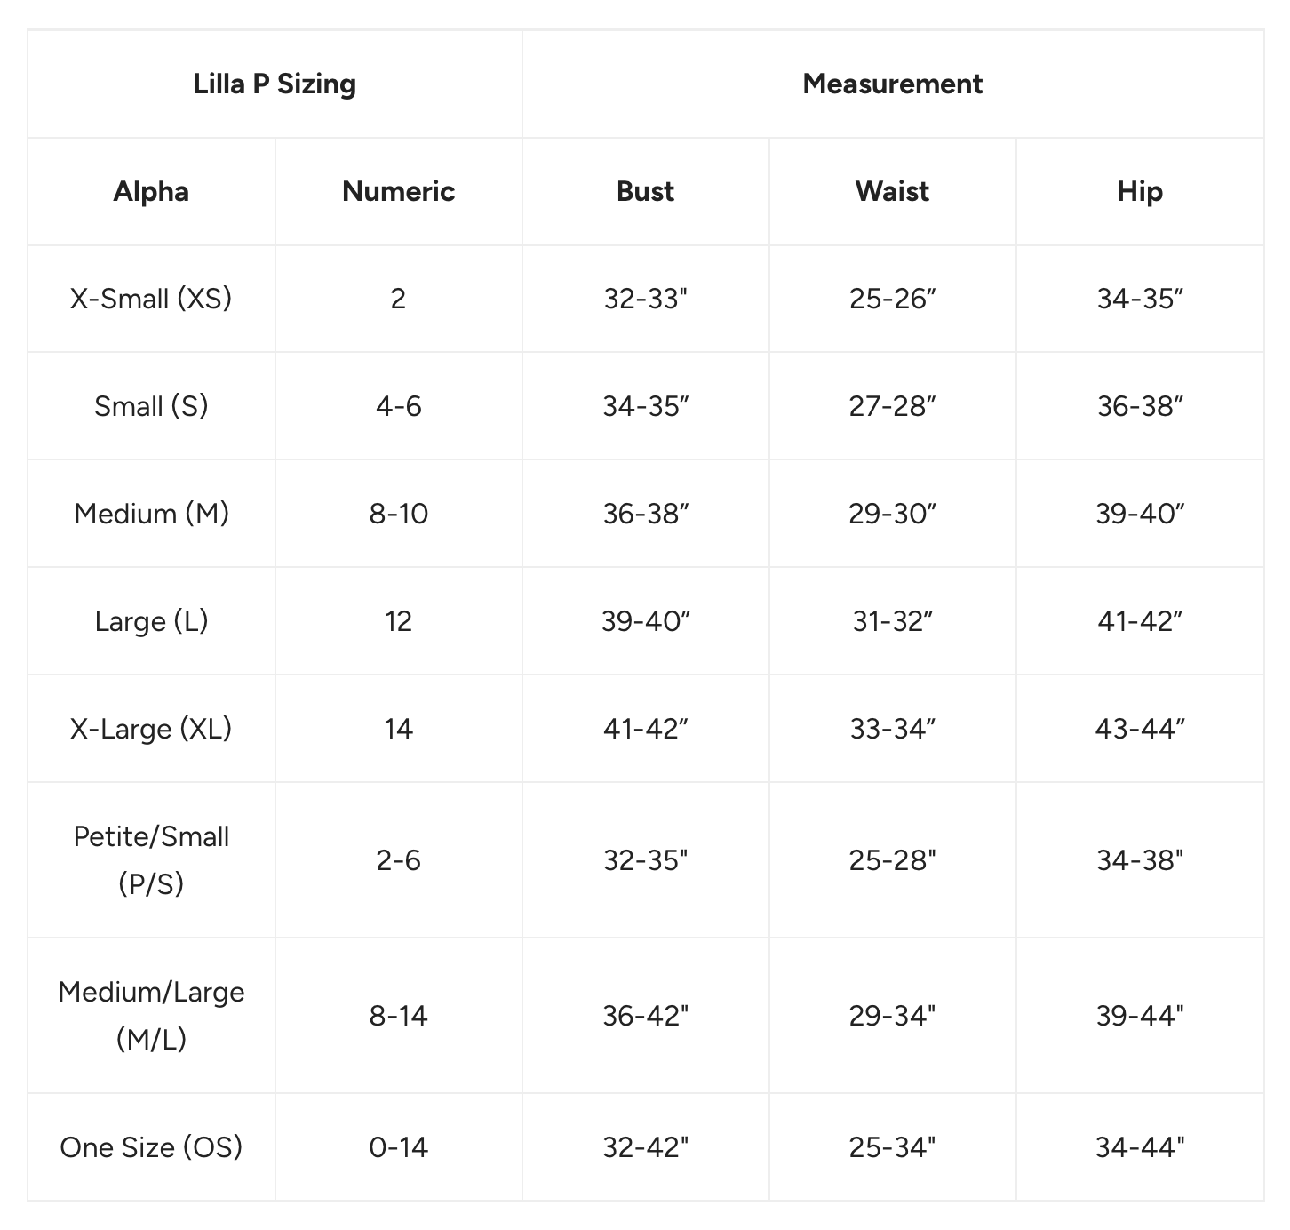Click the Measurement header cell

tap(892, 84)
